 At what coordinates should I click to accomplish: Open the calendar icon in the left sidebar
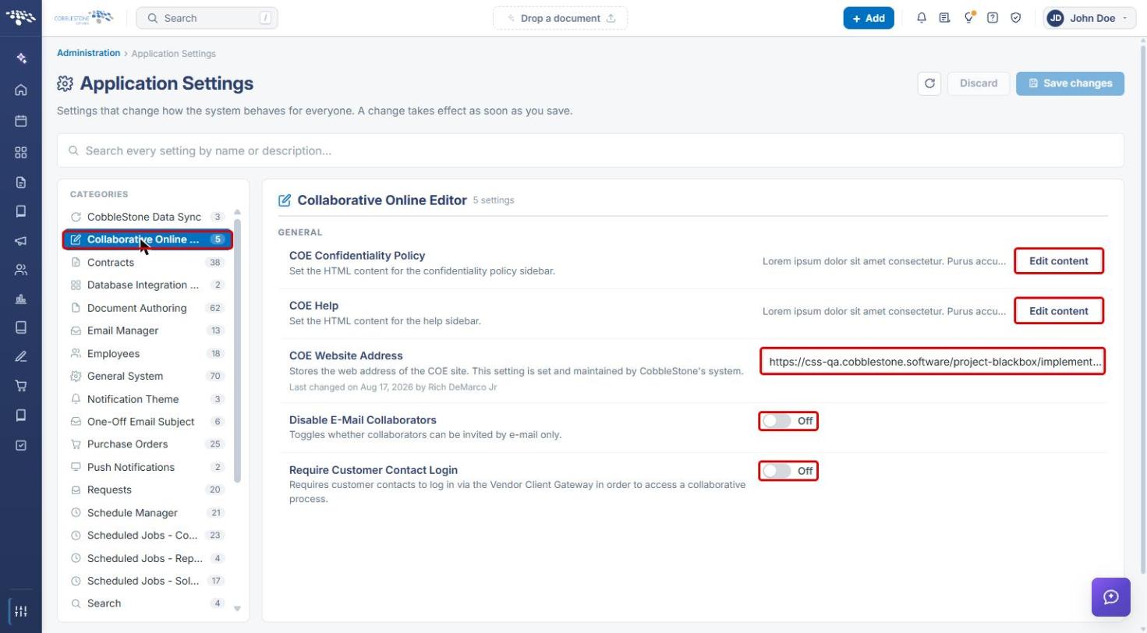click(x=21, y=121)
